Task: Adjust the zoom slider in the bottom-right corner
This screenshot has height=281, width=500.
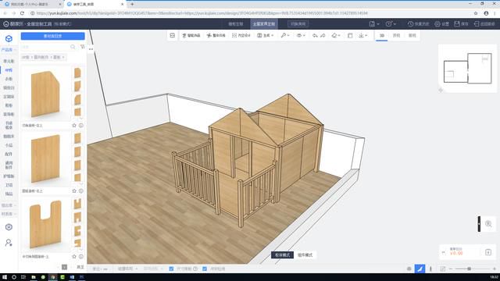Action: click(x=469, y=269)
